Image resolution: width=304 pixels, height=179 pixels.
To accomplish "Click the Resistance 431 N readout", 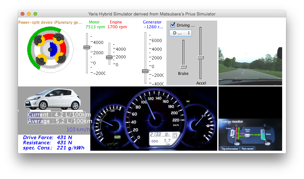I will coord(48,143).
